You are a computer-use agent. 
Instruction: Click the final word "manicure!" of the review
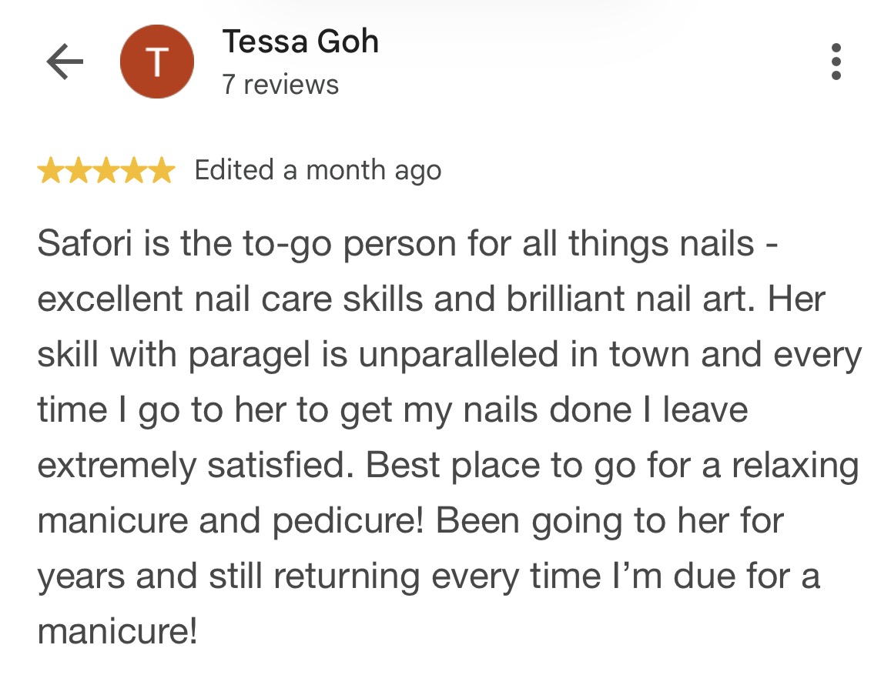pyautogui.click(x=117, y=631)
